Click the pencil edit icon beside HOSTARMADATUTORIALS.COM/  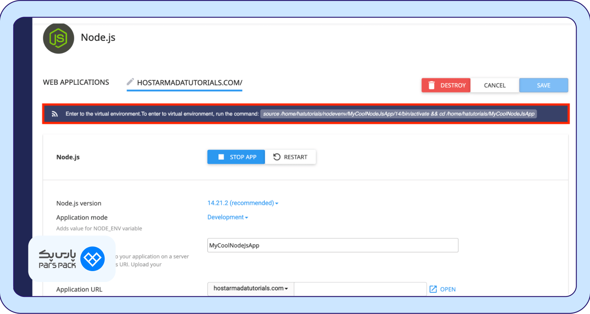(x=130, y=82)
